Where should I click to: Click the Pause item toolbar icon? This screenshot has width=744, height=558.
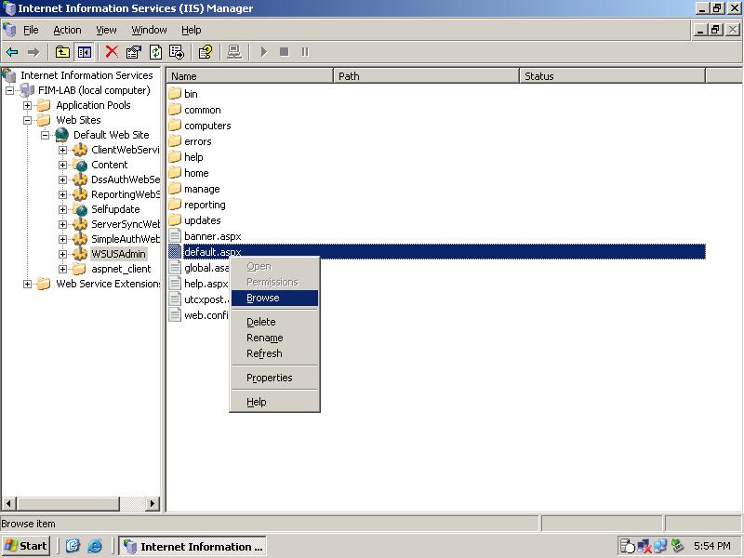305,52
